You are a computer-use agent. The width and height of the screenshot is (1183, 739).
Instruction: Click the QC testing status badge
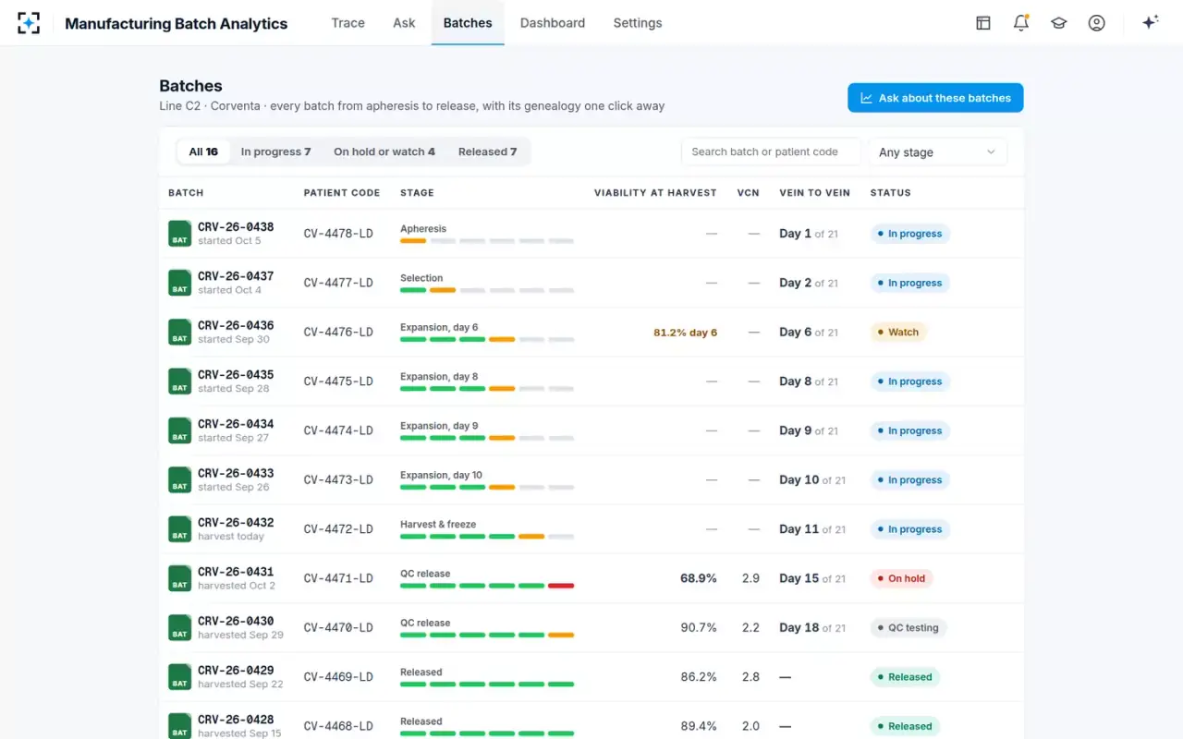908,628
